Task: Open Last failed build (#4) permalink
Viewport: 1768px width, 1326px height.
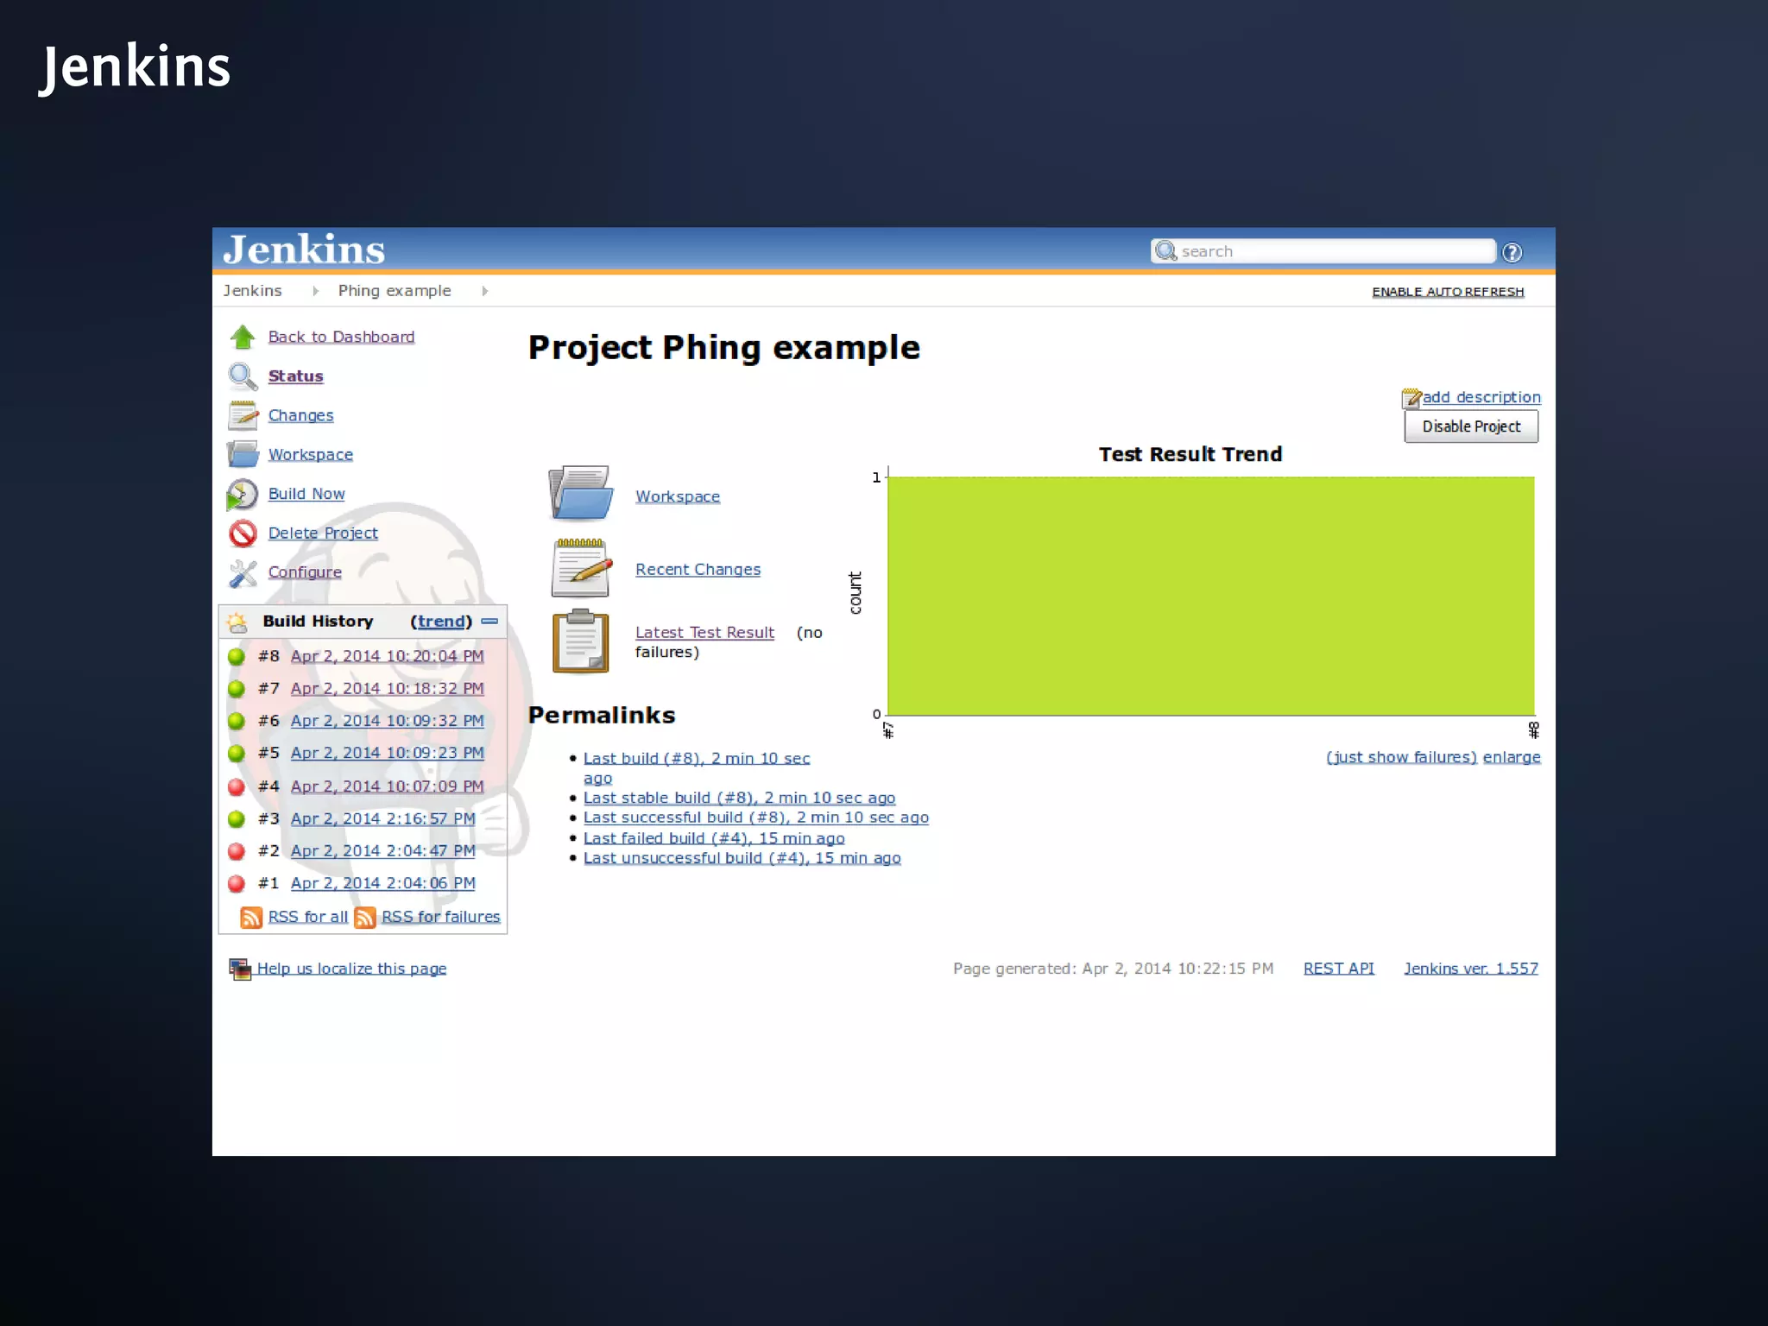Action: tap(714, 838)
